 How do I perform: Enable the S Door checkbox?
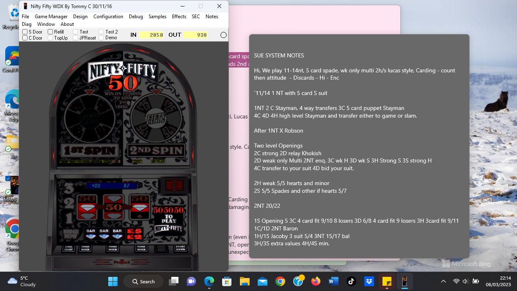tap(25, 32)
